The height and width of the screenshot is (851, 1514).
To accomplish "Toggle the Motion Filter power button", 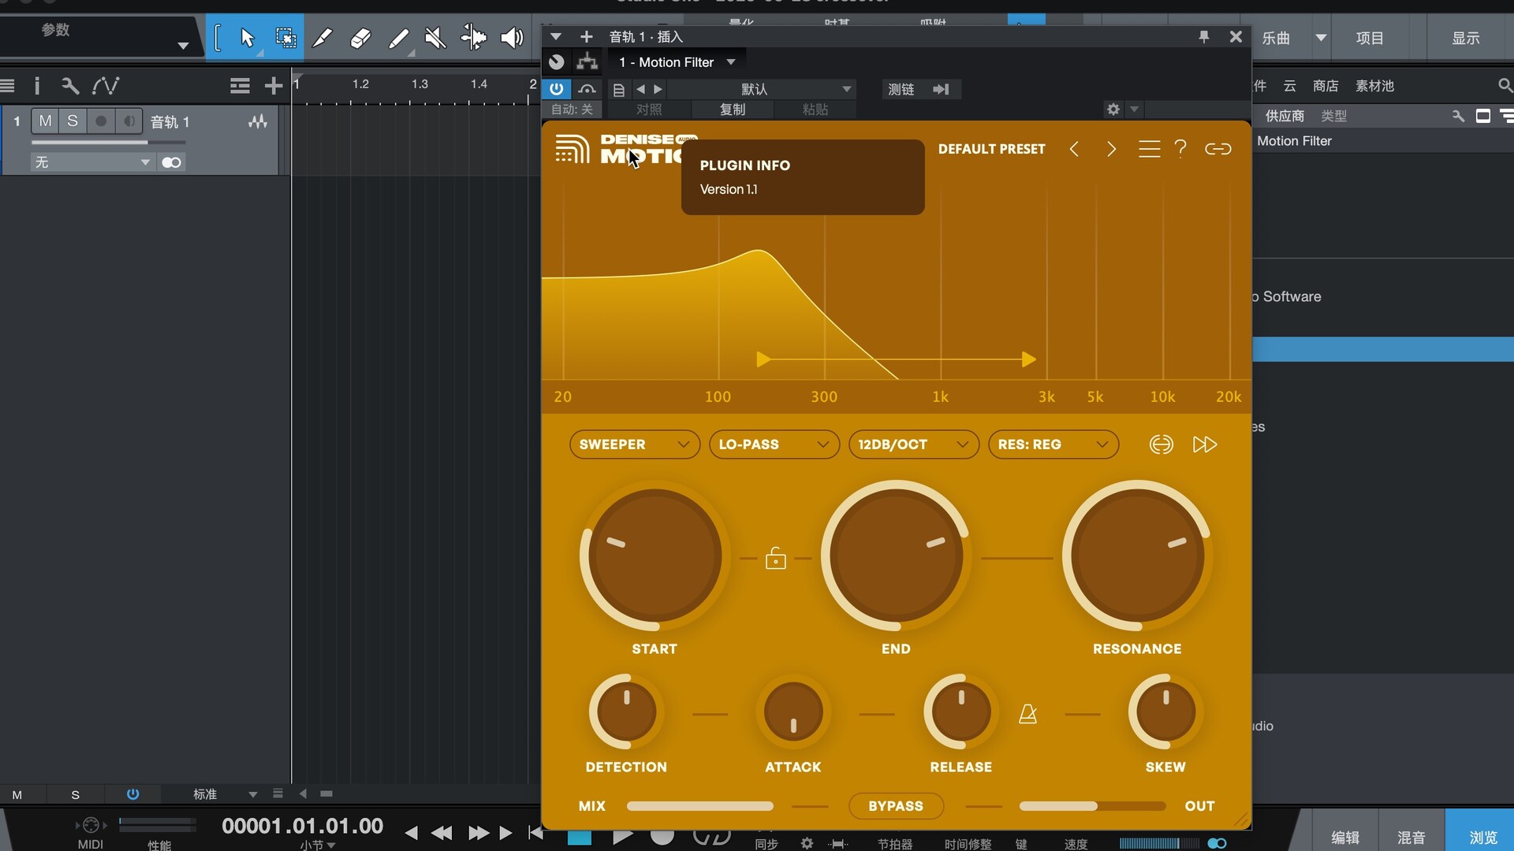I will pos(557,89).
